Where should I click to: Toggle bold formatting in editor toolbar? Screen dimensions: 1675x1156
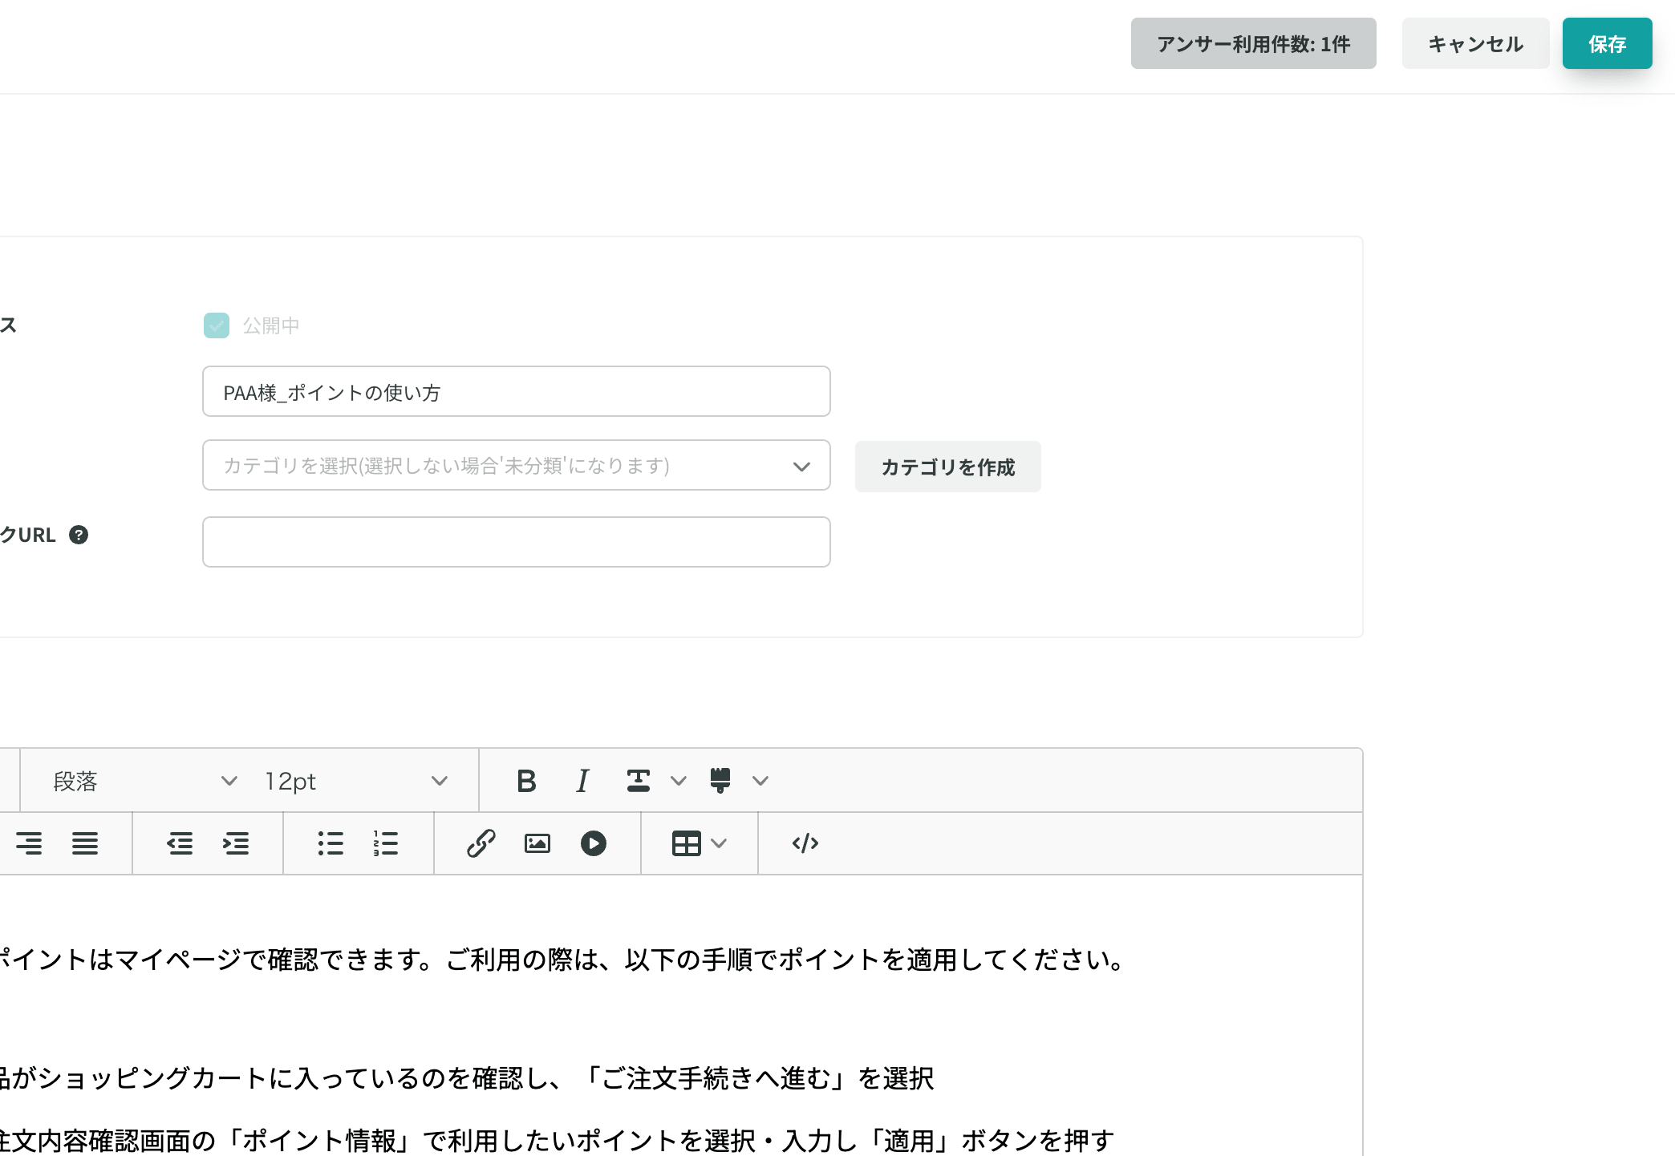(526, 781)
